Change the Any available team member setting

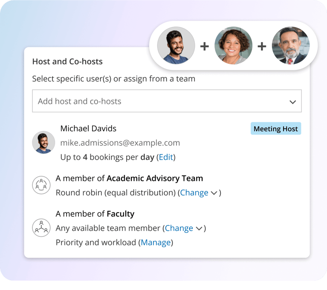179,228
